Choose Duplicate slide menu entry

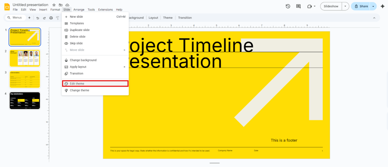(80, 30)
